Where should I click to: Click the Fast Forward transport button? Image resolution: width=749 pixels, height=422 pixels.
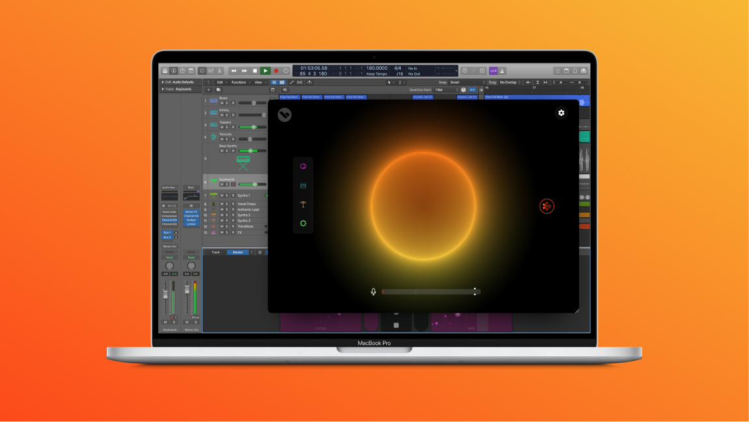pos(244,70)
